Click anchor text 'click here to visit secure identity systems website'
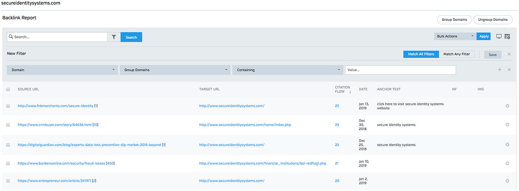The width and height of the screenshot is (519, 191). (410, 106)
